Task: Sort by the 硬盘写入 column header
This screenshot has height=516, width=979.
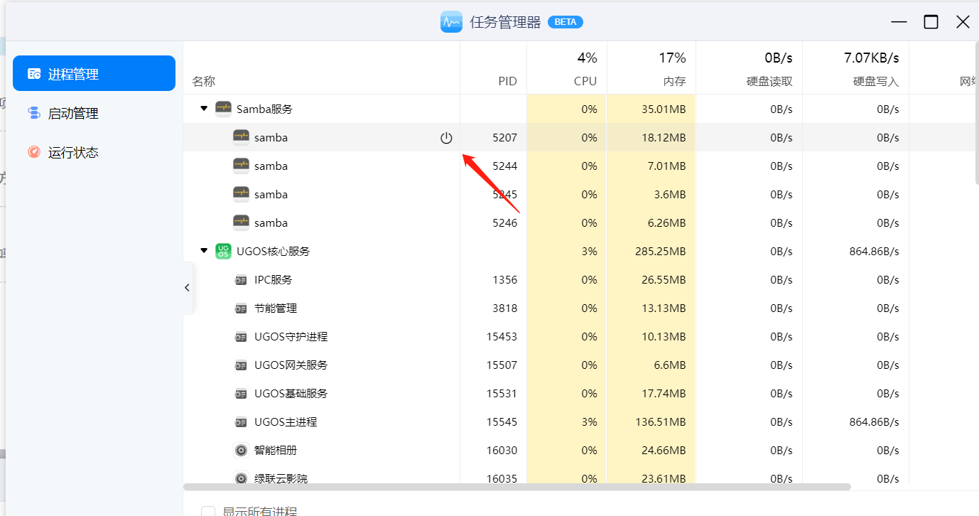Action: click(x=876, y=81)
